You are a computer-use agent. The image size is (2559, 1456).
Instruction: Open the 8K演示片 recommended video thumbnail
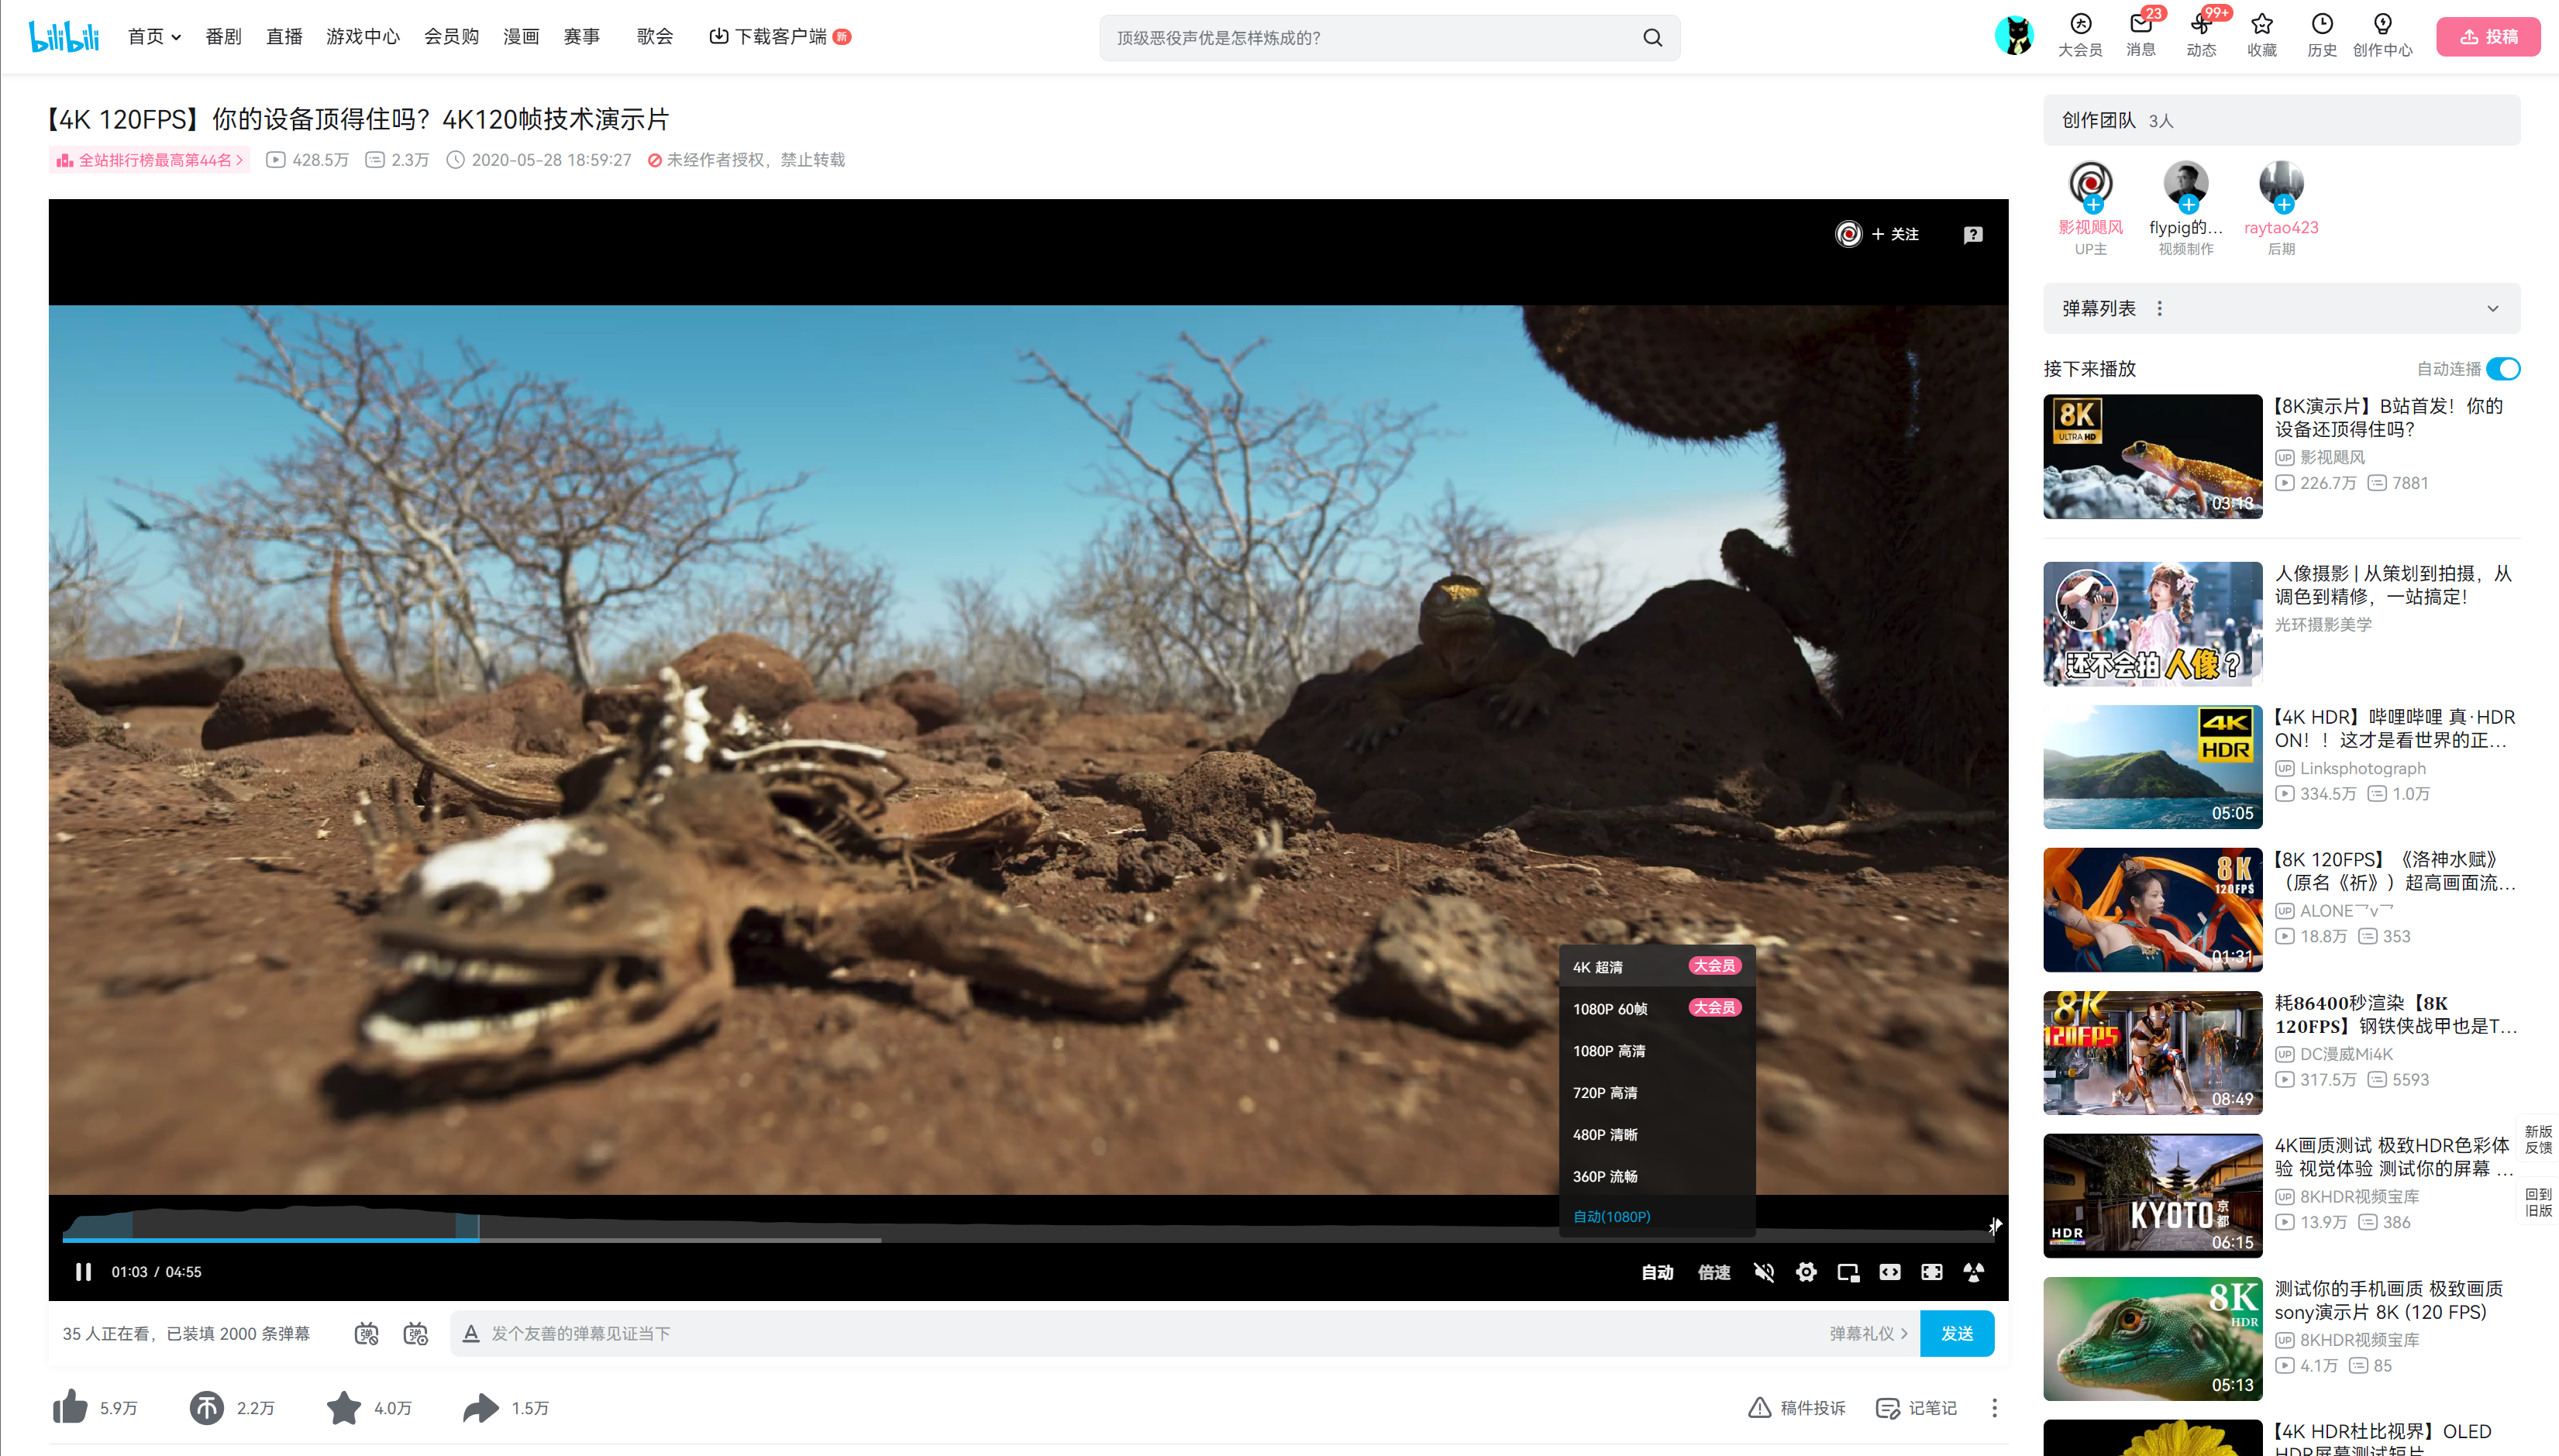tap(2152, 456)
